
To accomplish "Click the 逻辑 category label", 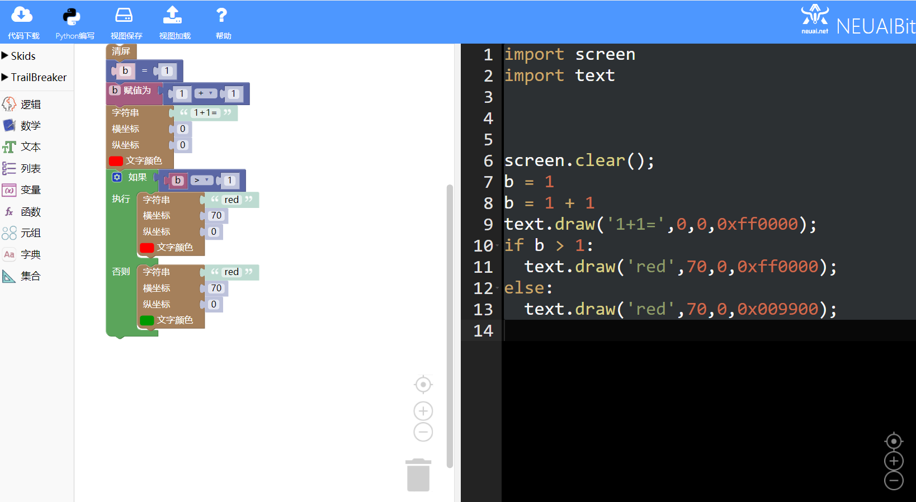I will [x=31, y=105].
